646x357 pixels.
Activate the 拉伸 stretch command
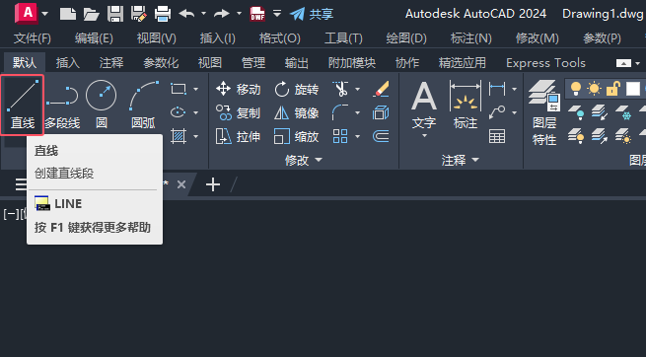[x=238, y=136]
